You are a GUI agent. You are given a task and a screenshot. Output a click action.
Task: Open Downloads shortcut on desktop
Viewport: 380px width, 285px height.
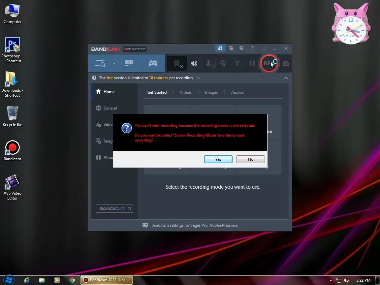click(x=12, y=84)
